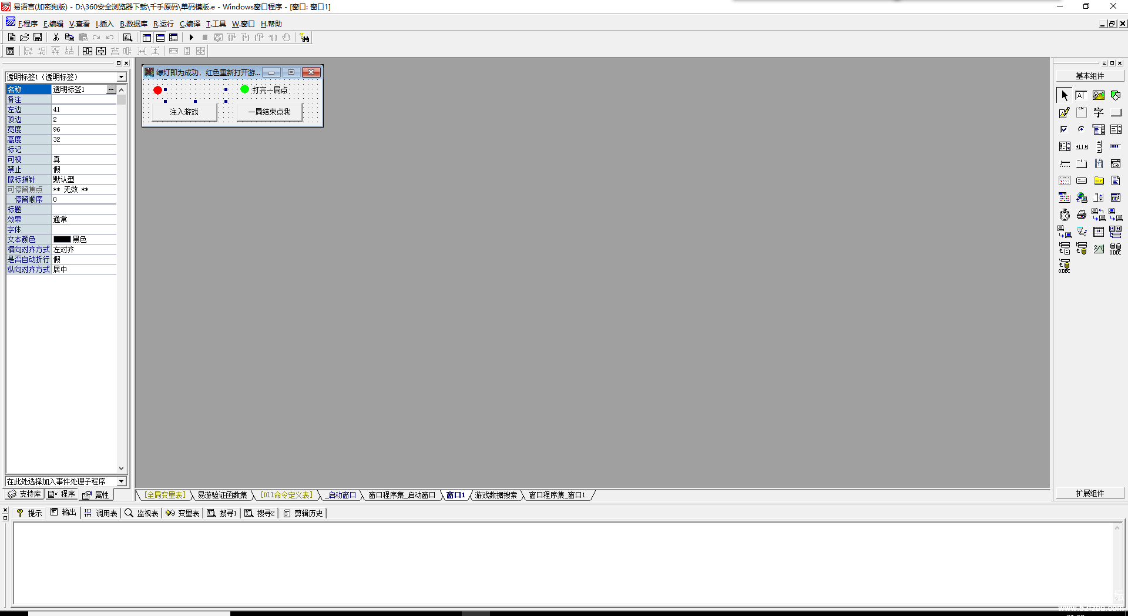Click the 扩展组件 button

point(1090,493)
